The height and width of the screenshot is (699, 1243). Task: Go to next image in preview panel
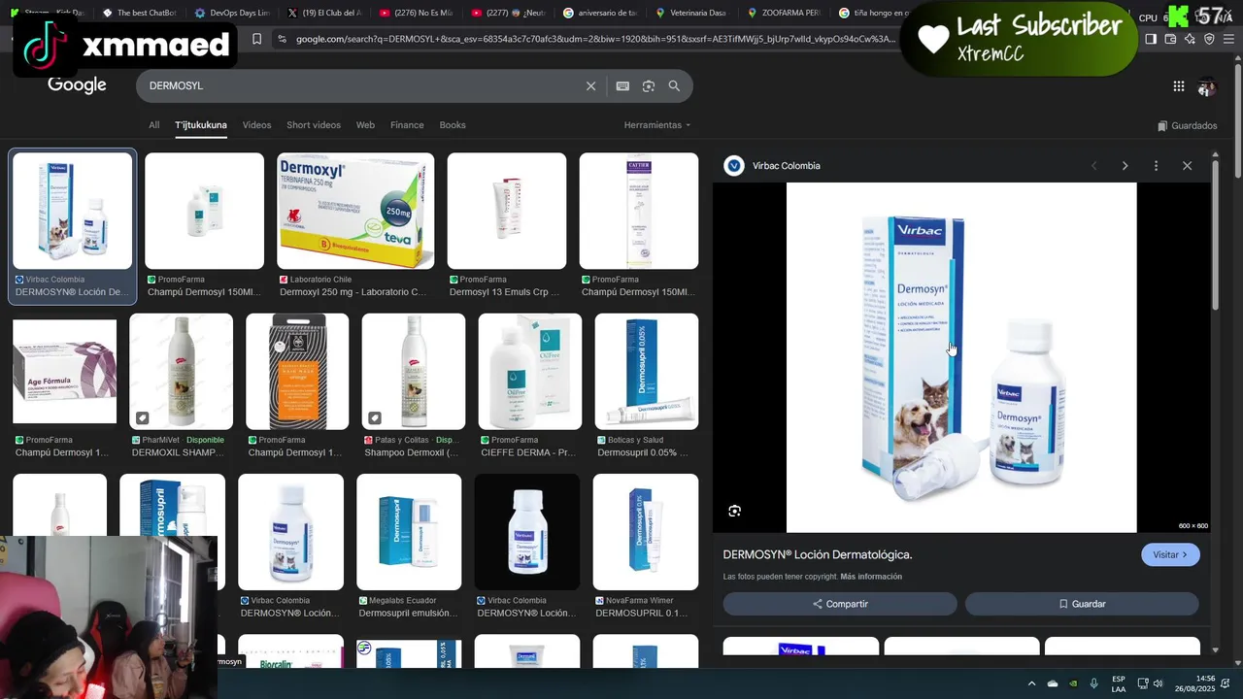point(1125,166)
